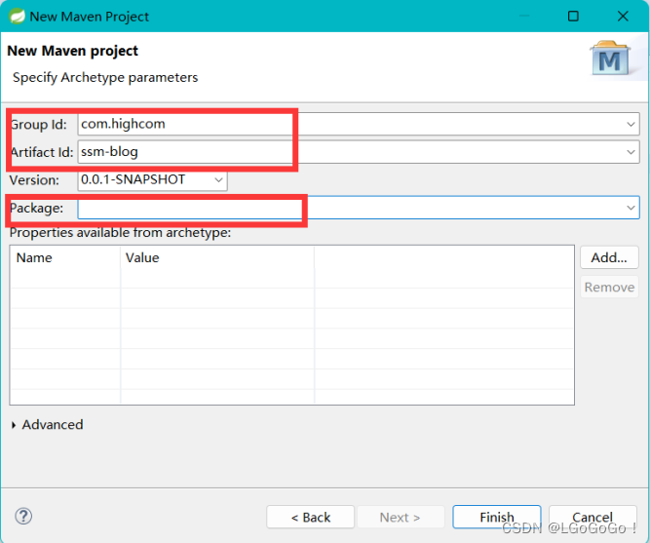Click the Value column header
Viewport: 650px width, 543px height.
(x=217, y=257)
